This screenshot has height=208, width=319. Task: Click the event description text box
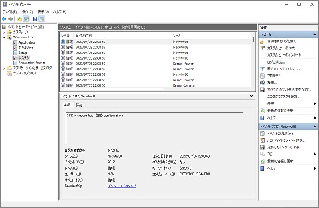coord(155,128)
